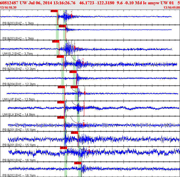180x177 pixels.
Task: Click the event ID 60812487 in header
Action: [9, 3]
